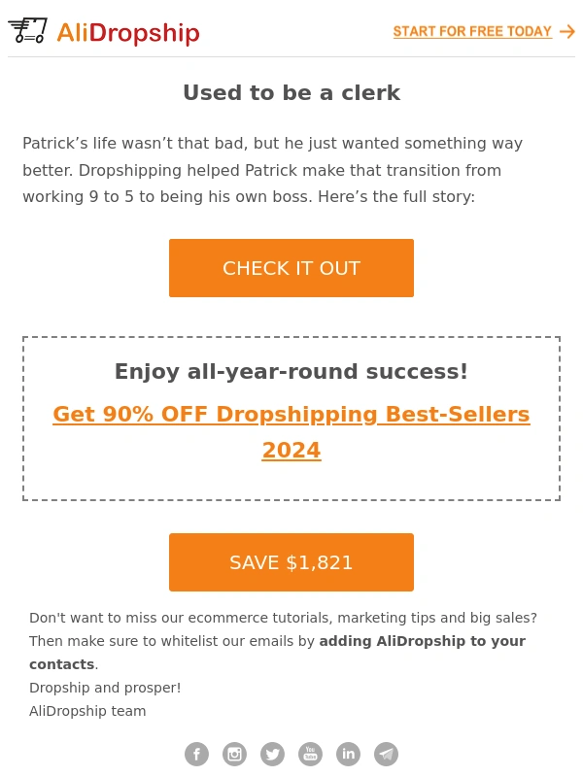Screen dimensions: 583x777
Task: Click 'Enjoy all-year-round success!' heading
Action: tap(291, 372)
